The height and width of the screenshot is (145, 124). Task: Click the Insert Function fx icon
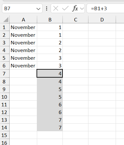[75, 8]
